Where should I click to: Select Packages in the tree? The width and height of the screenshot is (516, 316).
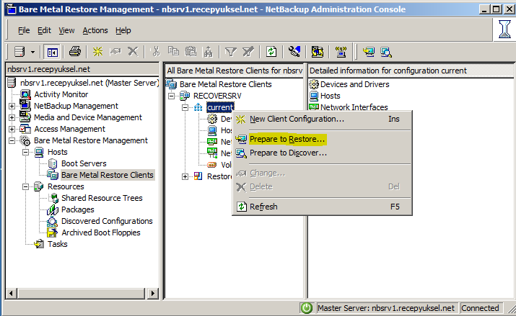click(78, 209)
